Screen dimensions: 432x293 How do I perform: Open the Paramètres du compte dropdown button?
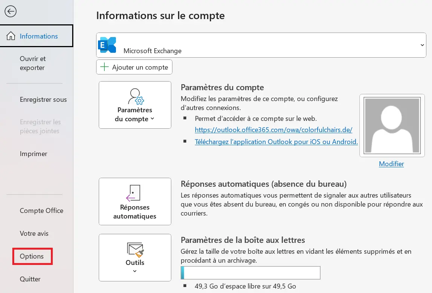pos(135,105)
